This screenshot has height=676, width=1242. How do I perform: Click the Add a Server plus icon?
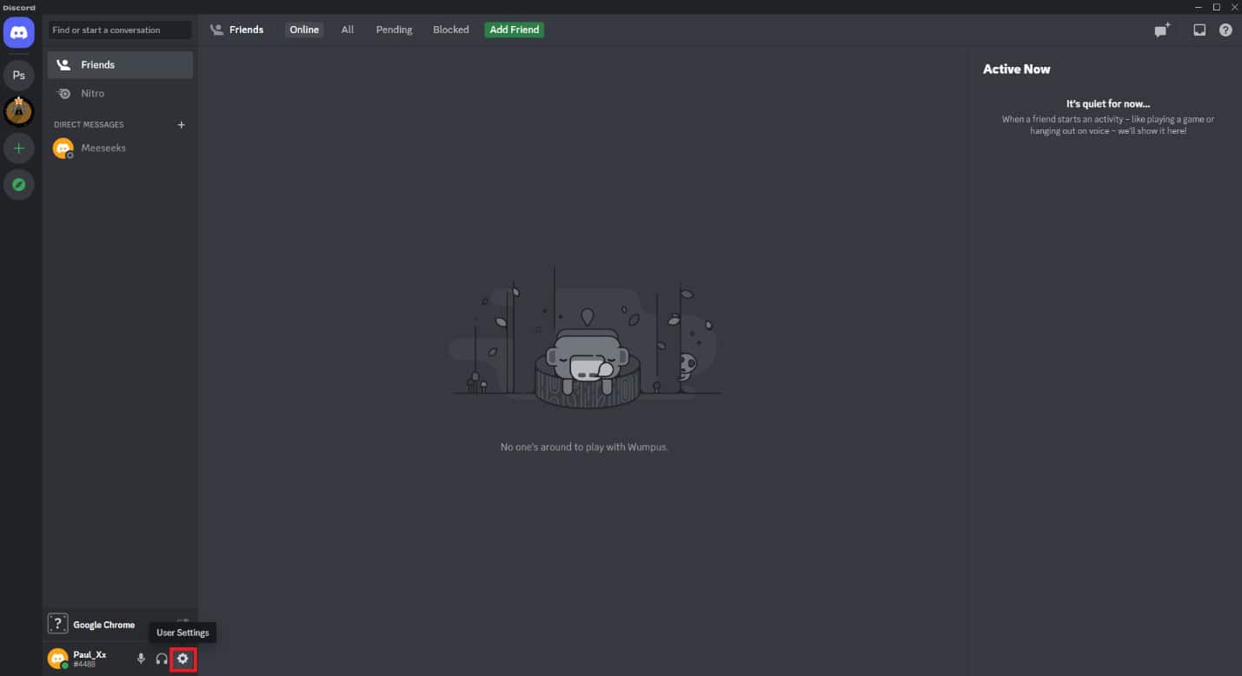[19, 148]
